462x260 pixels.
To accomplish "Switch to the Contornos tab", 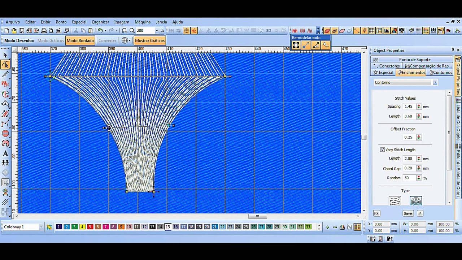I will tap(440, 73).
